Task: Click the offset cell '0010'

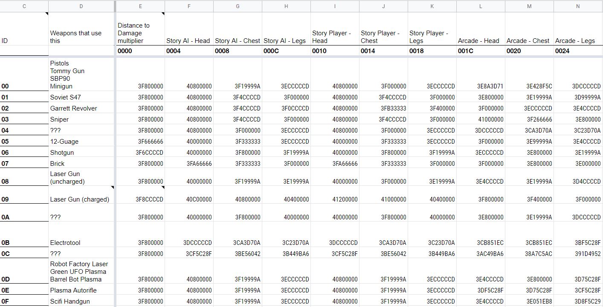Action: 335,51
